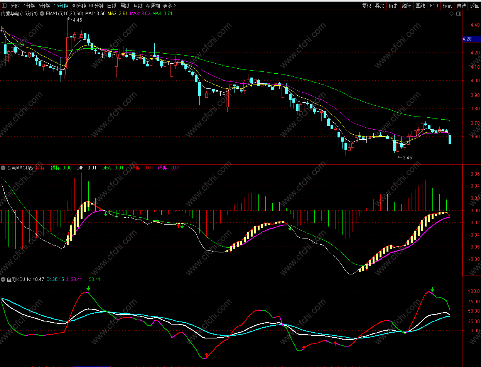Click the 3.45 low price annotation
Viewport: 481px width, 367px height.
click(407, 157)
